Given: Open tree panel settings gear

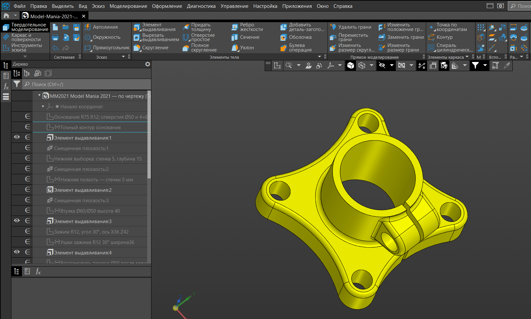Looking at the screenshot, I should [148, 64].
